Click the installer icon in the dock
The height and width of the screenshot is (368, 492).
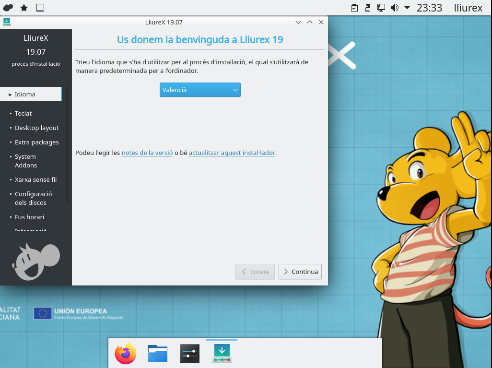point(222,354)
